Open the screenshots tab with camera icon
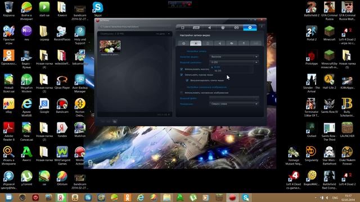360x202 pixels. pos(236,27)
